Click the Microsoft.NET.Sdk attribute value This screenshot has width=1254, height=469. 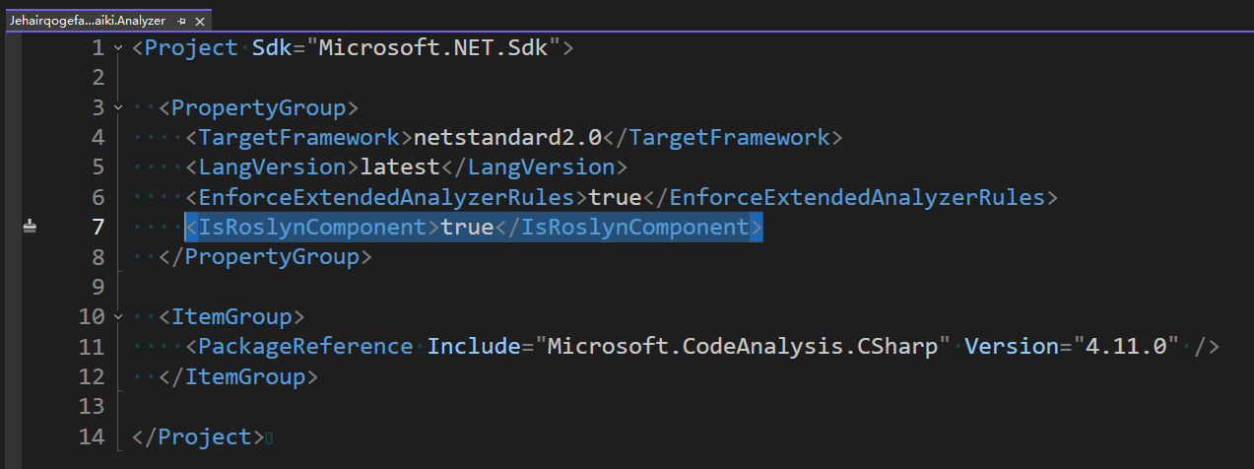pos(439,47)
